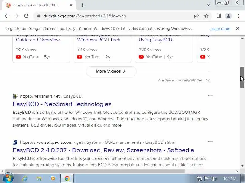
Task: Open more options for the Softpedia result
Action: point(210,142)
